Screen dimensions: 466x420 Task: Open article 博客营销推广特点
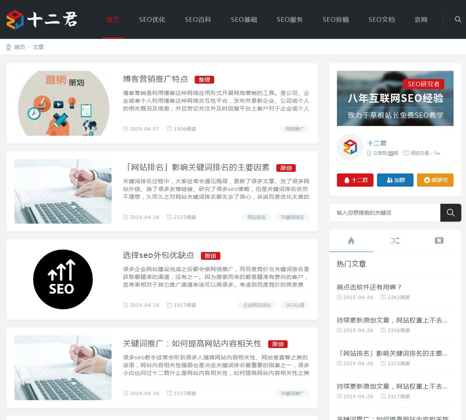coord(155,79)
